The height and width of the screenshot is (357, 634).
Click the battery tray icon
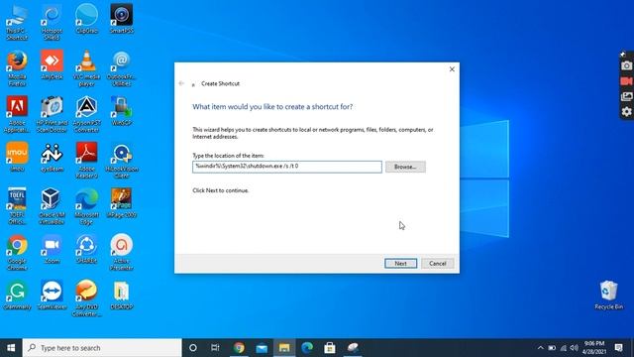(x=552, y=348)
